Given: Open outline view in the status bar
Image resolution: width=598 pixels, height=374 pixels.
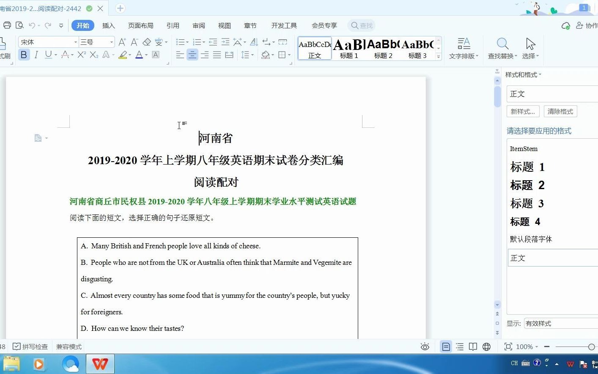Looking at the screenshot, I should 460,346.
